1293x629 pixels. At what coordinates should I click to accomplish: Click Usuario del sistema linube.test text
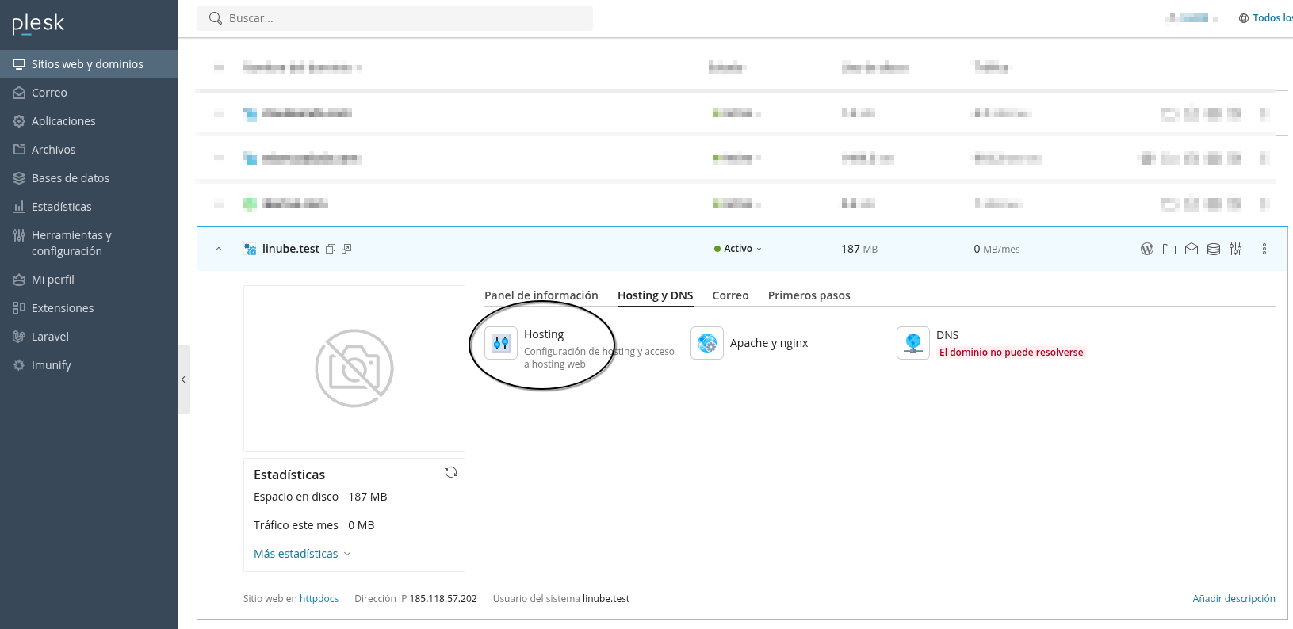click(561, 599)
